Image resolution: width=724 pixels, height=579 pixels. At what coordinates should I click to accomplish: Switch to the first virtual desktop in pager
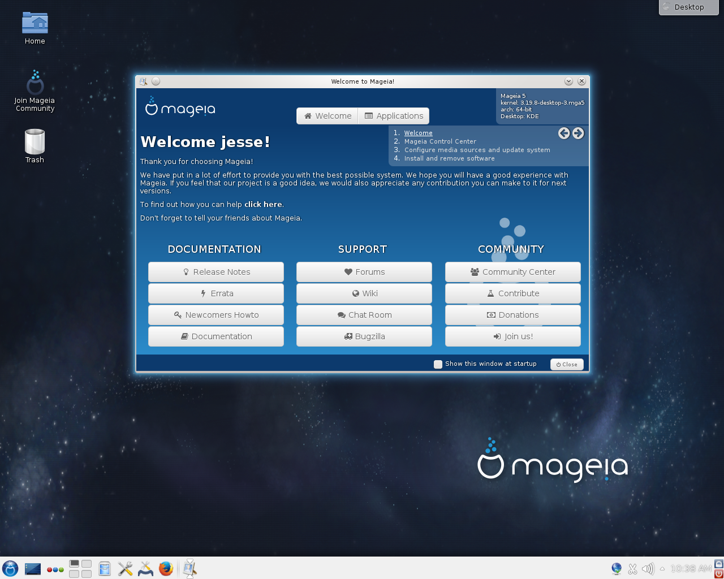click(x=74, y=564)
